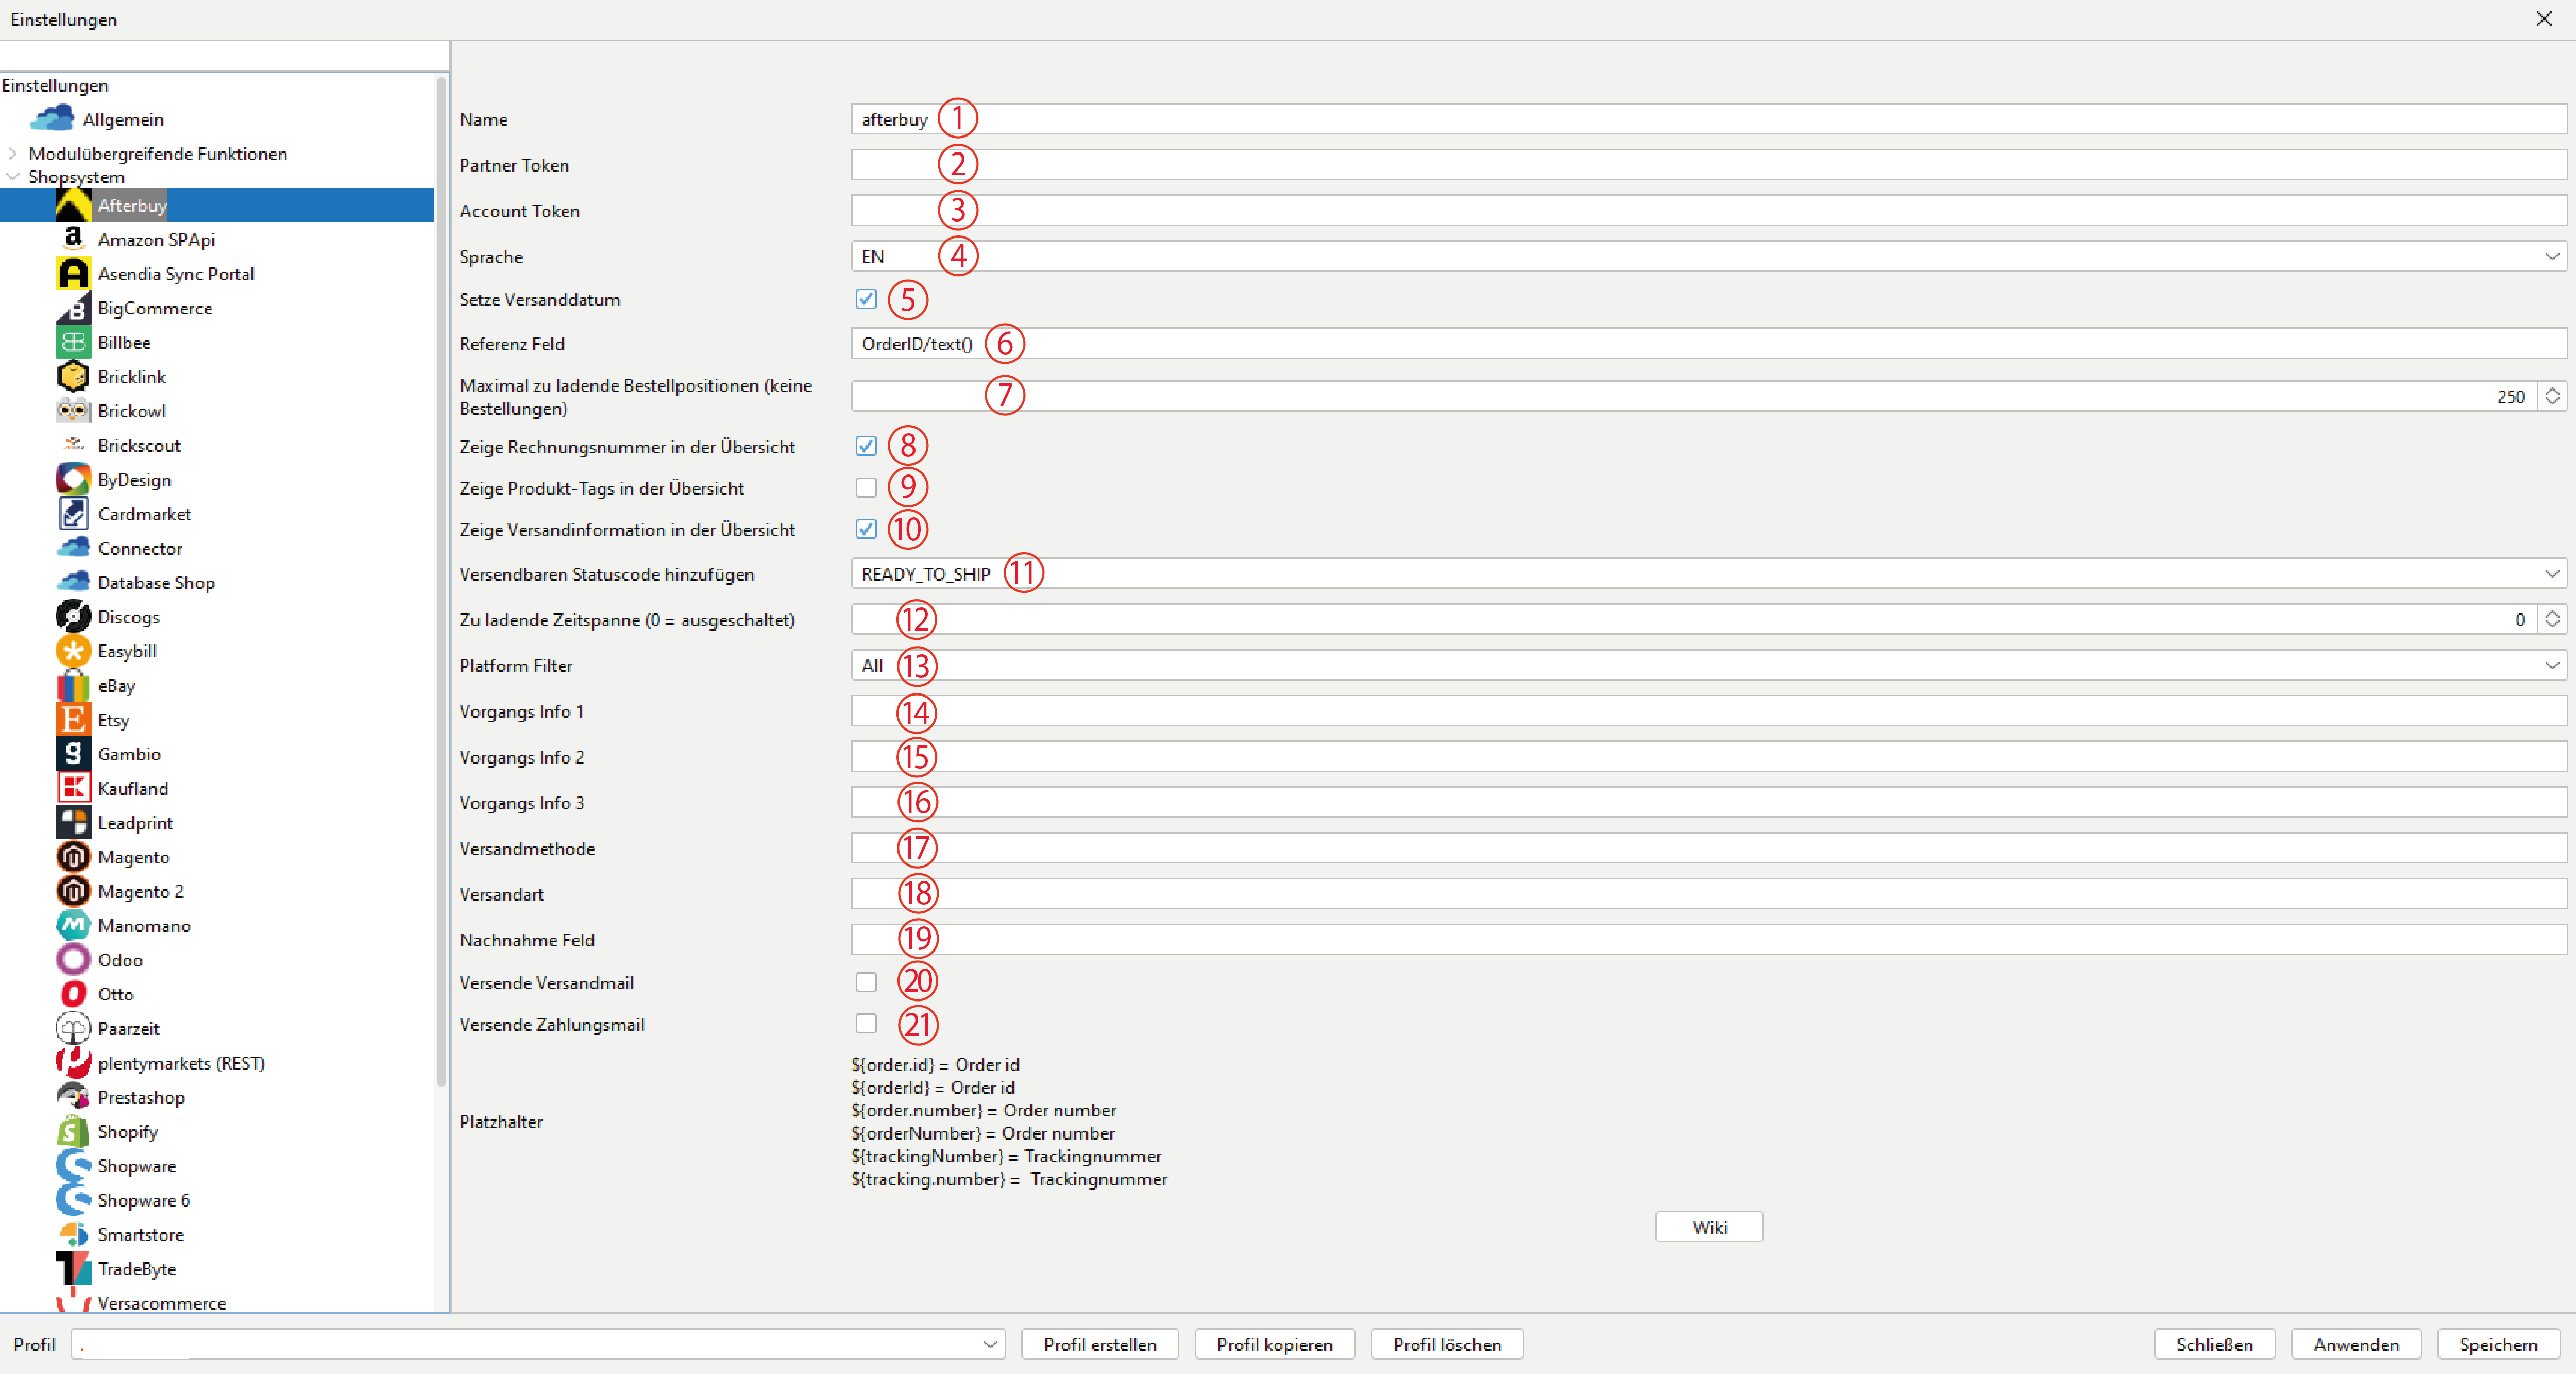The height and width of the screenshot is (1374, 2576).
Task: Click the Vorgangs Info 1 field
Action: (1709, 712)
